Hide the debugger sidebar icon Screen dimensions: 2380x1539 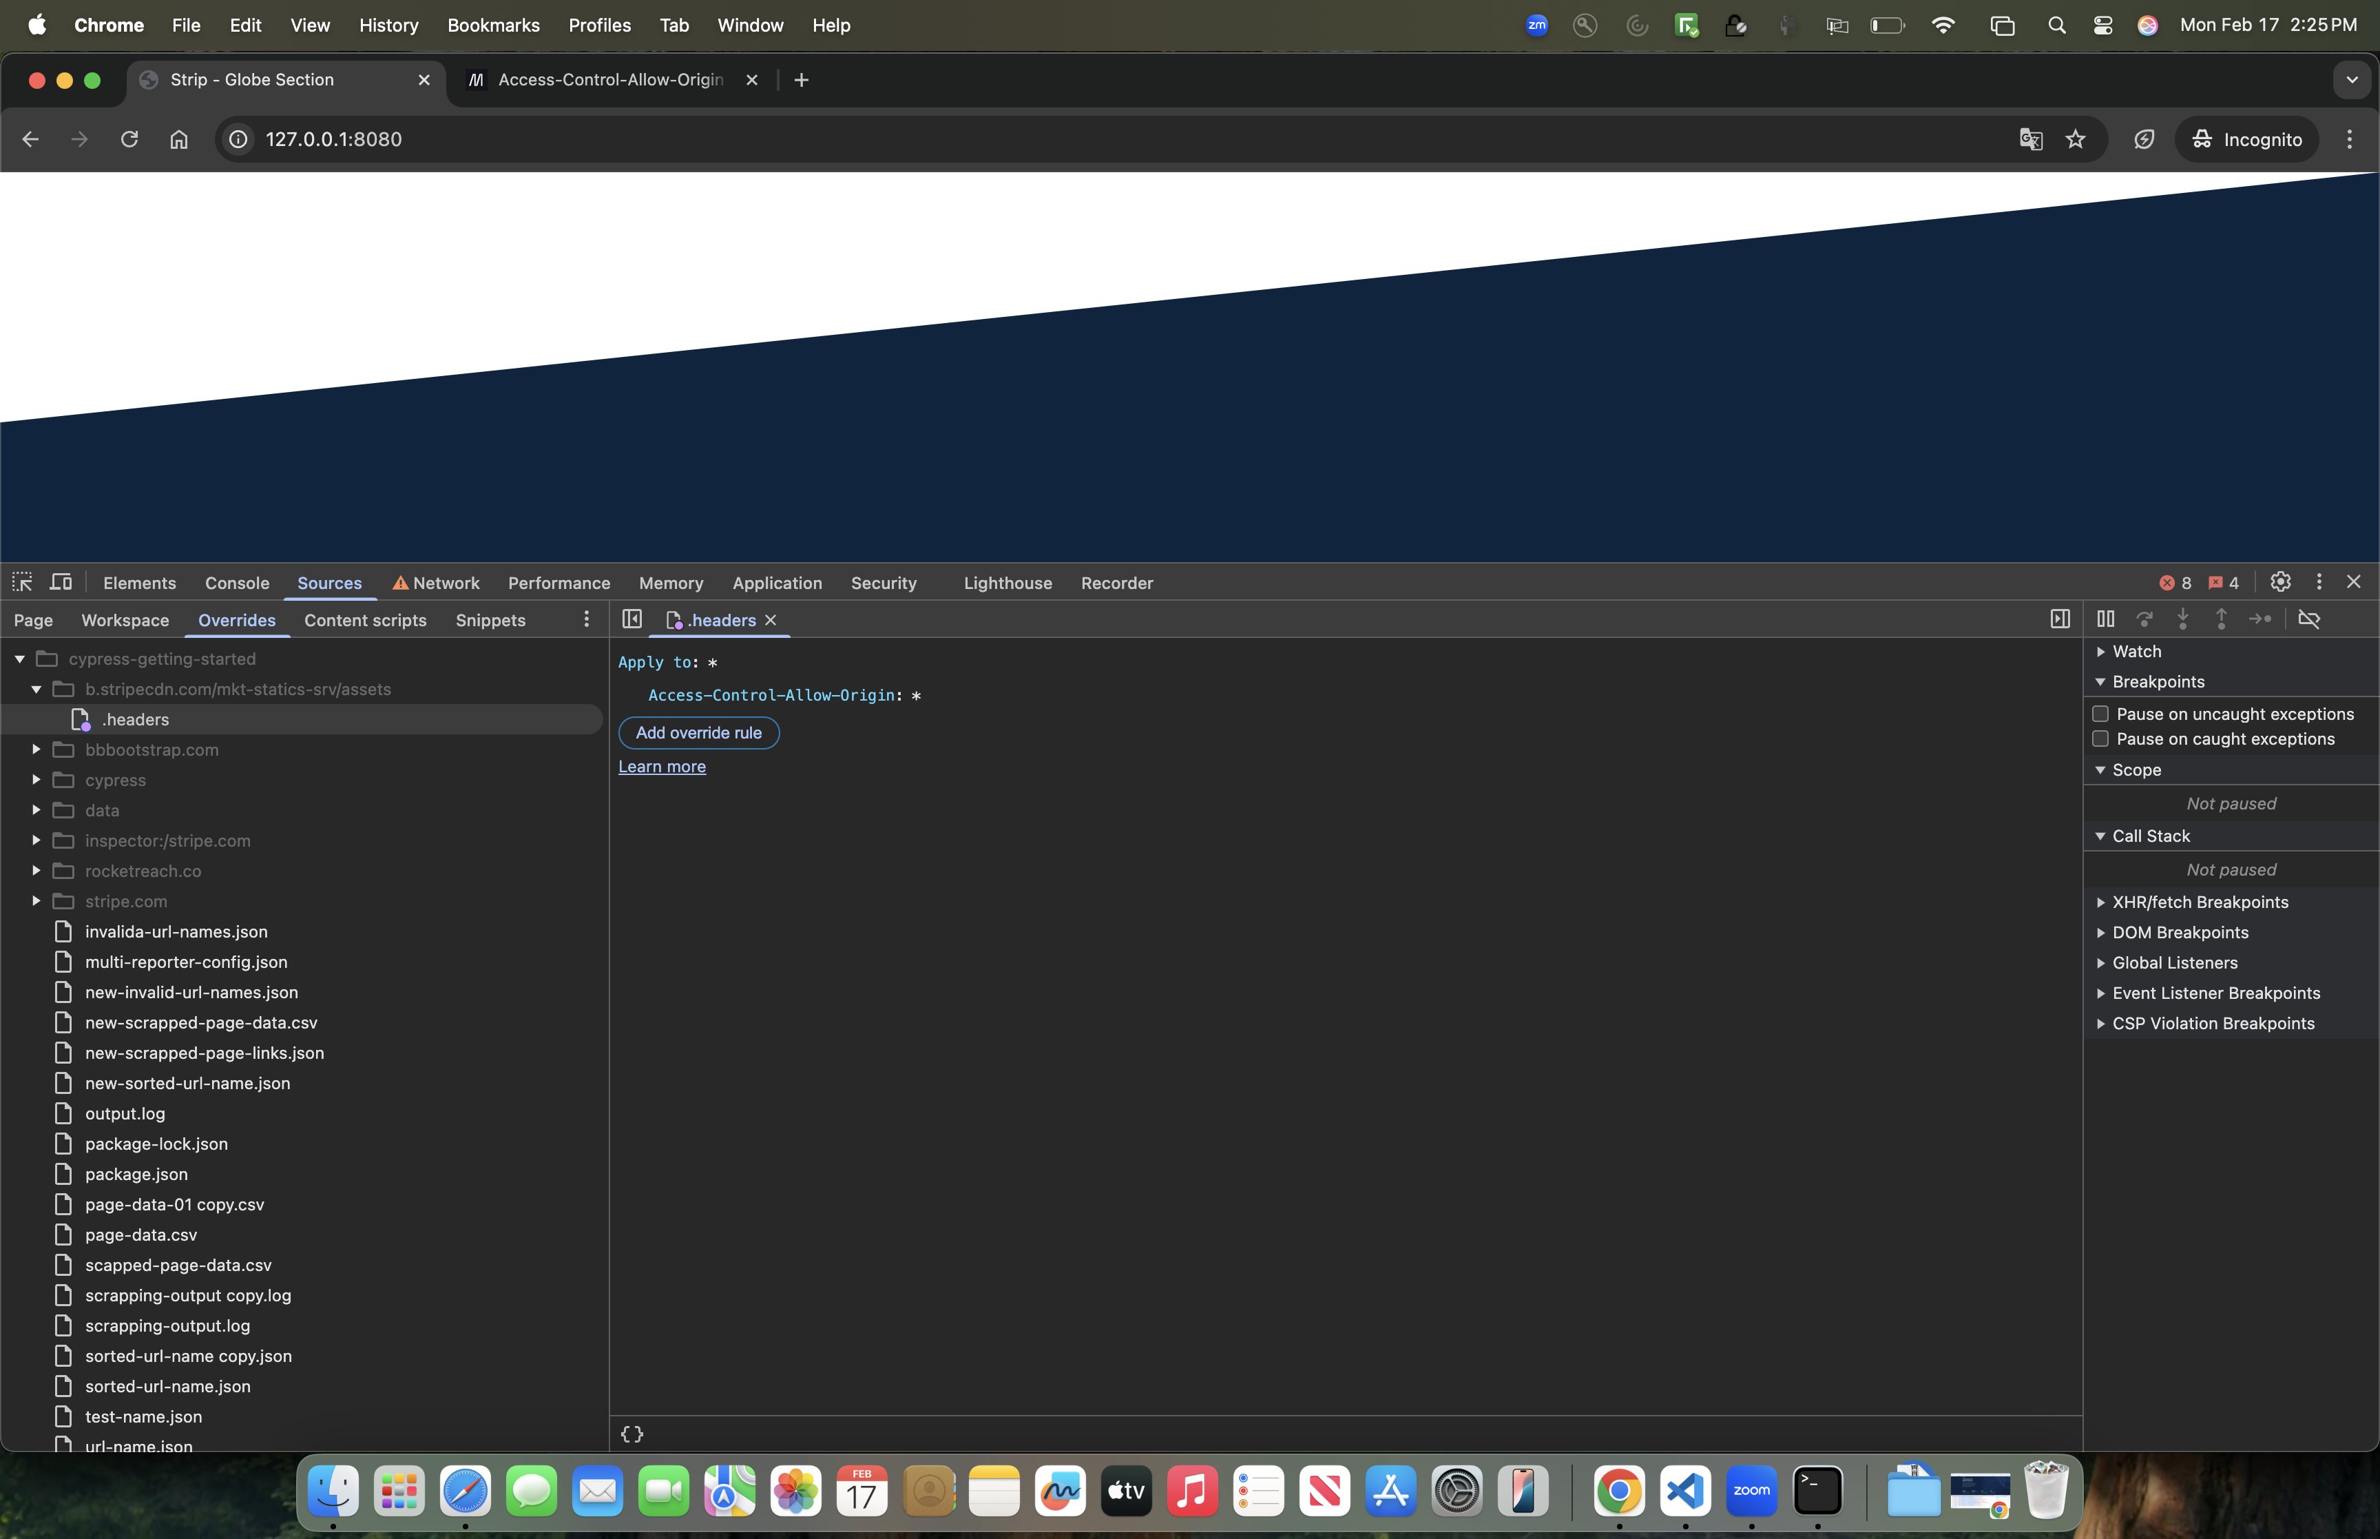tap(2059, 619)
